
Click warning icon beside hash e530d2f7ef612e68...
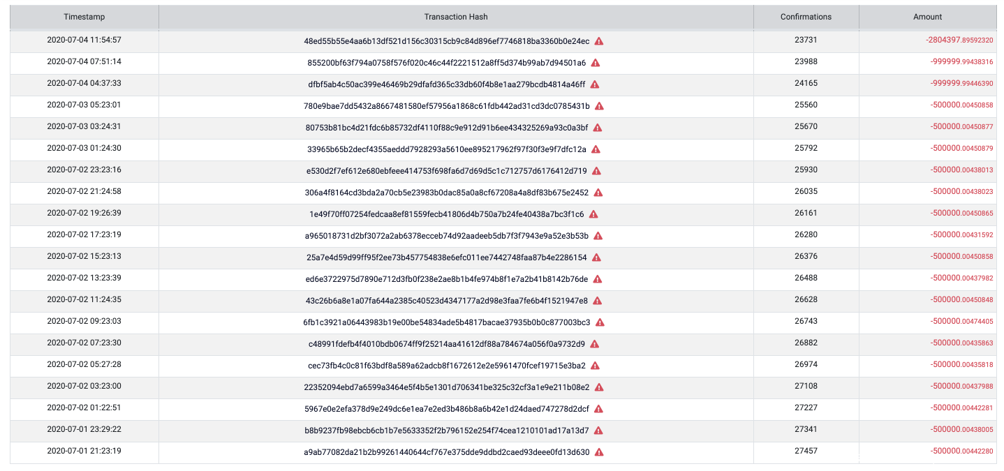click(x=596, y=171)
